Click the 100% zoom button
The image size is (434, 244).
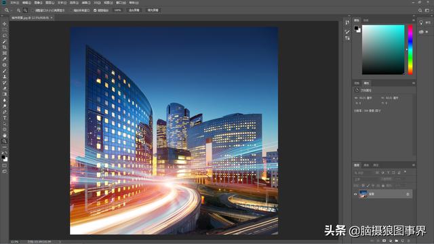click(117, 10)
